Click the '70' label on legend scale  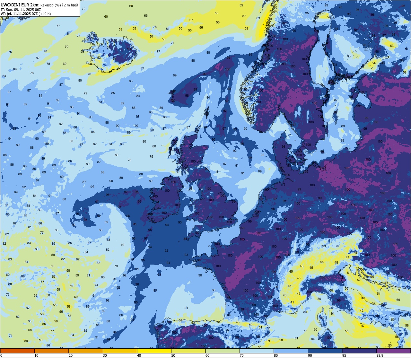[x=241, y=355]
